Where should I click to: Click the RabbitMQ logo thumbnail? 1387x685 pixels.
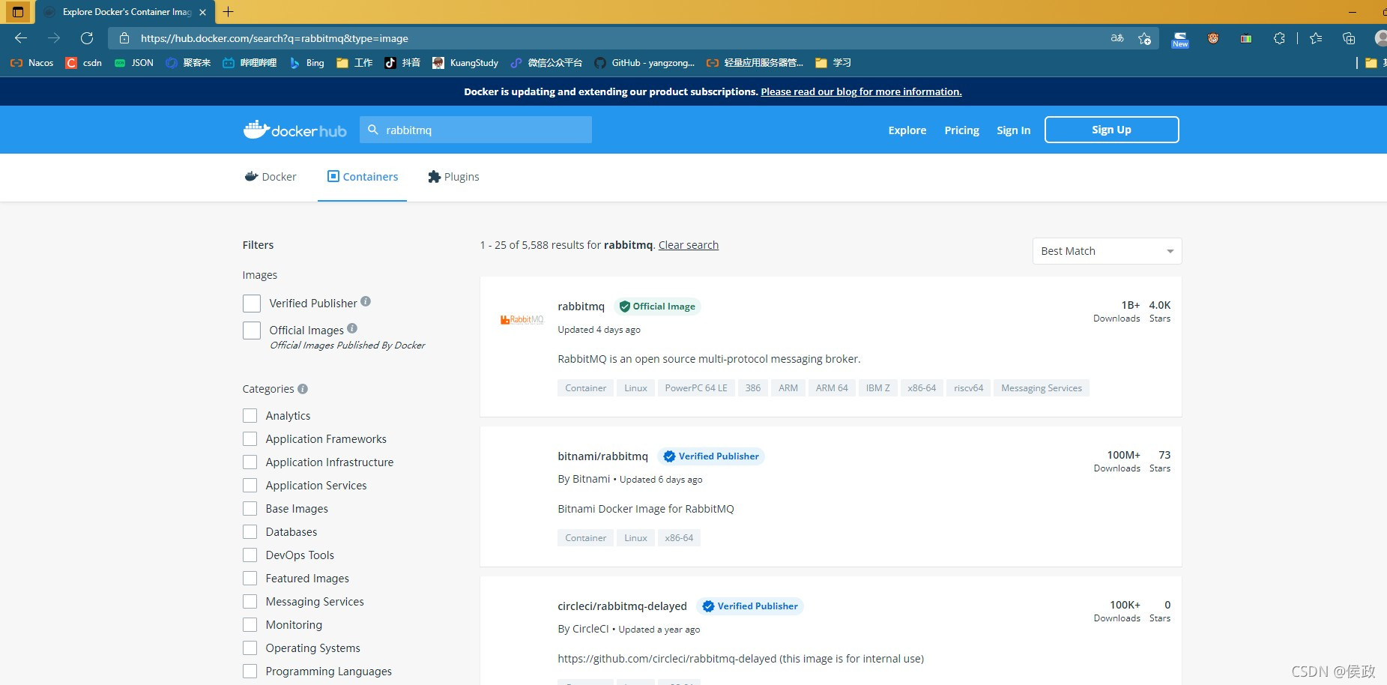522,319
